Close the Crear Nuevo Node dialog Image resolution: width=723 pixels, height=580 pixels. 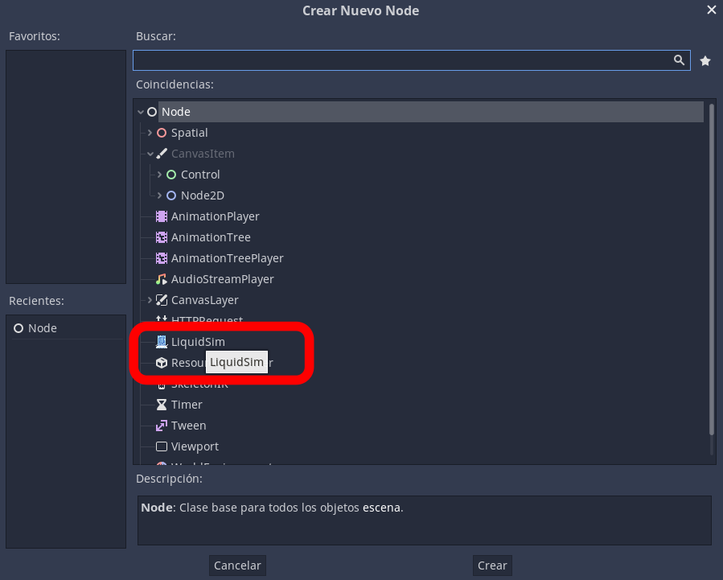click(712, 10)
